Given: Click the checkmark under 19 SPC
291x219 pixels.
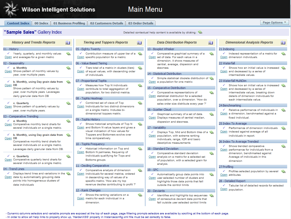Looking at the screenshot, I should tap(152, 174).
